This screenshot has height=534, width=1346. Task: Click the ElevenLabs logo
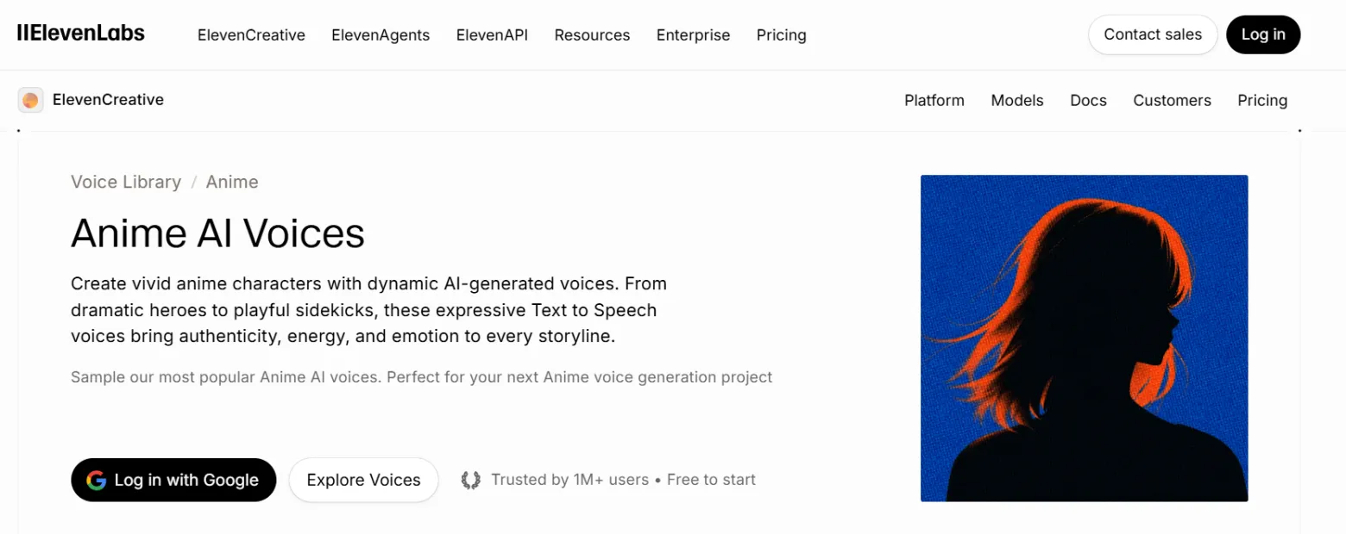pos(81,34)
